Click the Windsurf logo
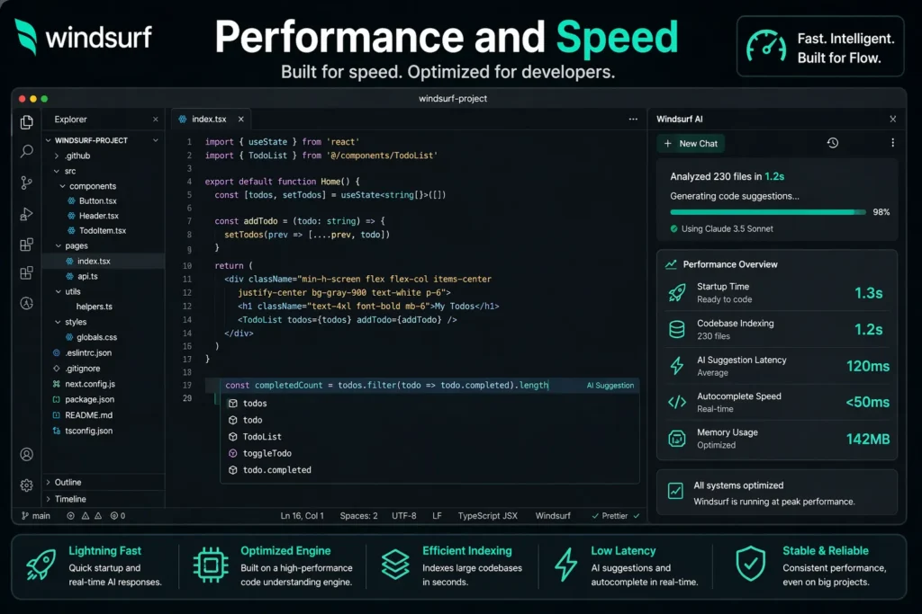The image size is (922, 614). tap(83, 36)
